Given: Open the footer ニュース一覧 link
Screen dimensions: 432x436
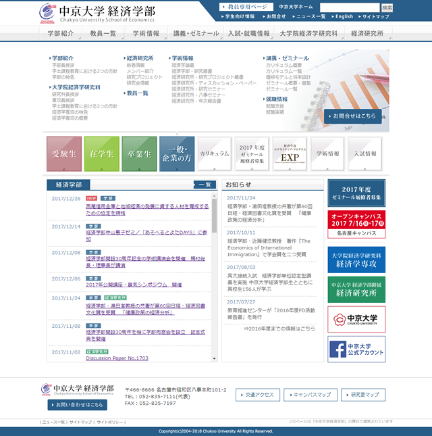Looking at the screenshot, I should coord(53,422).
